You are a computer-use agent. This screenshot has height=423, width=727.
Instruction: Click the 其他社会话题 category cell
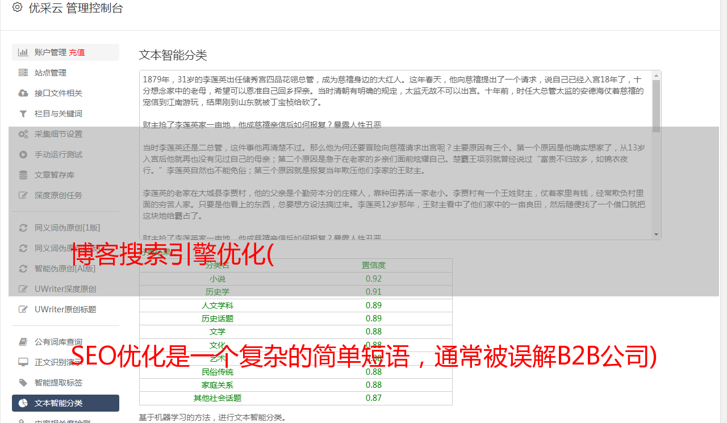(x=218, y=398)
